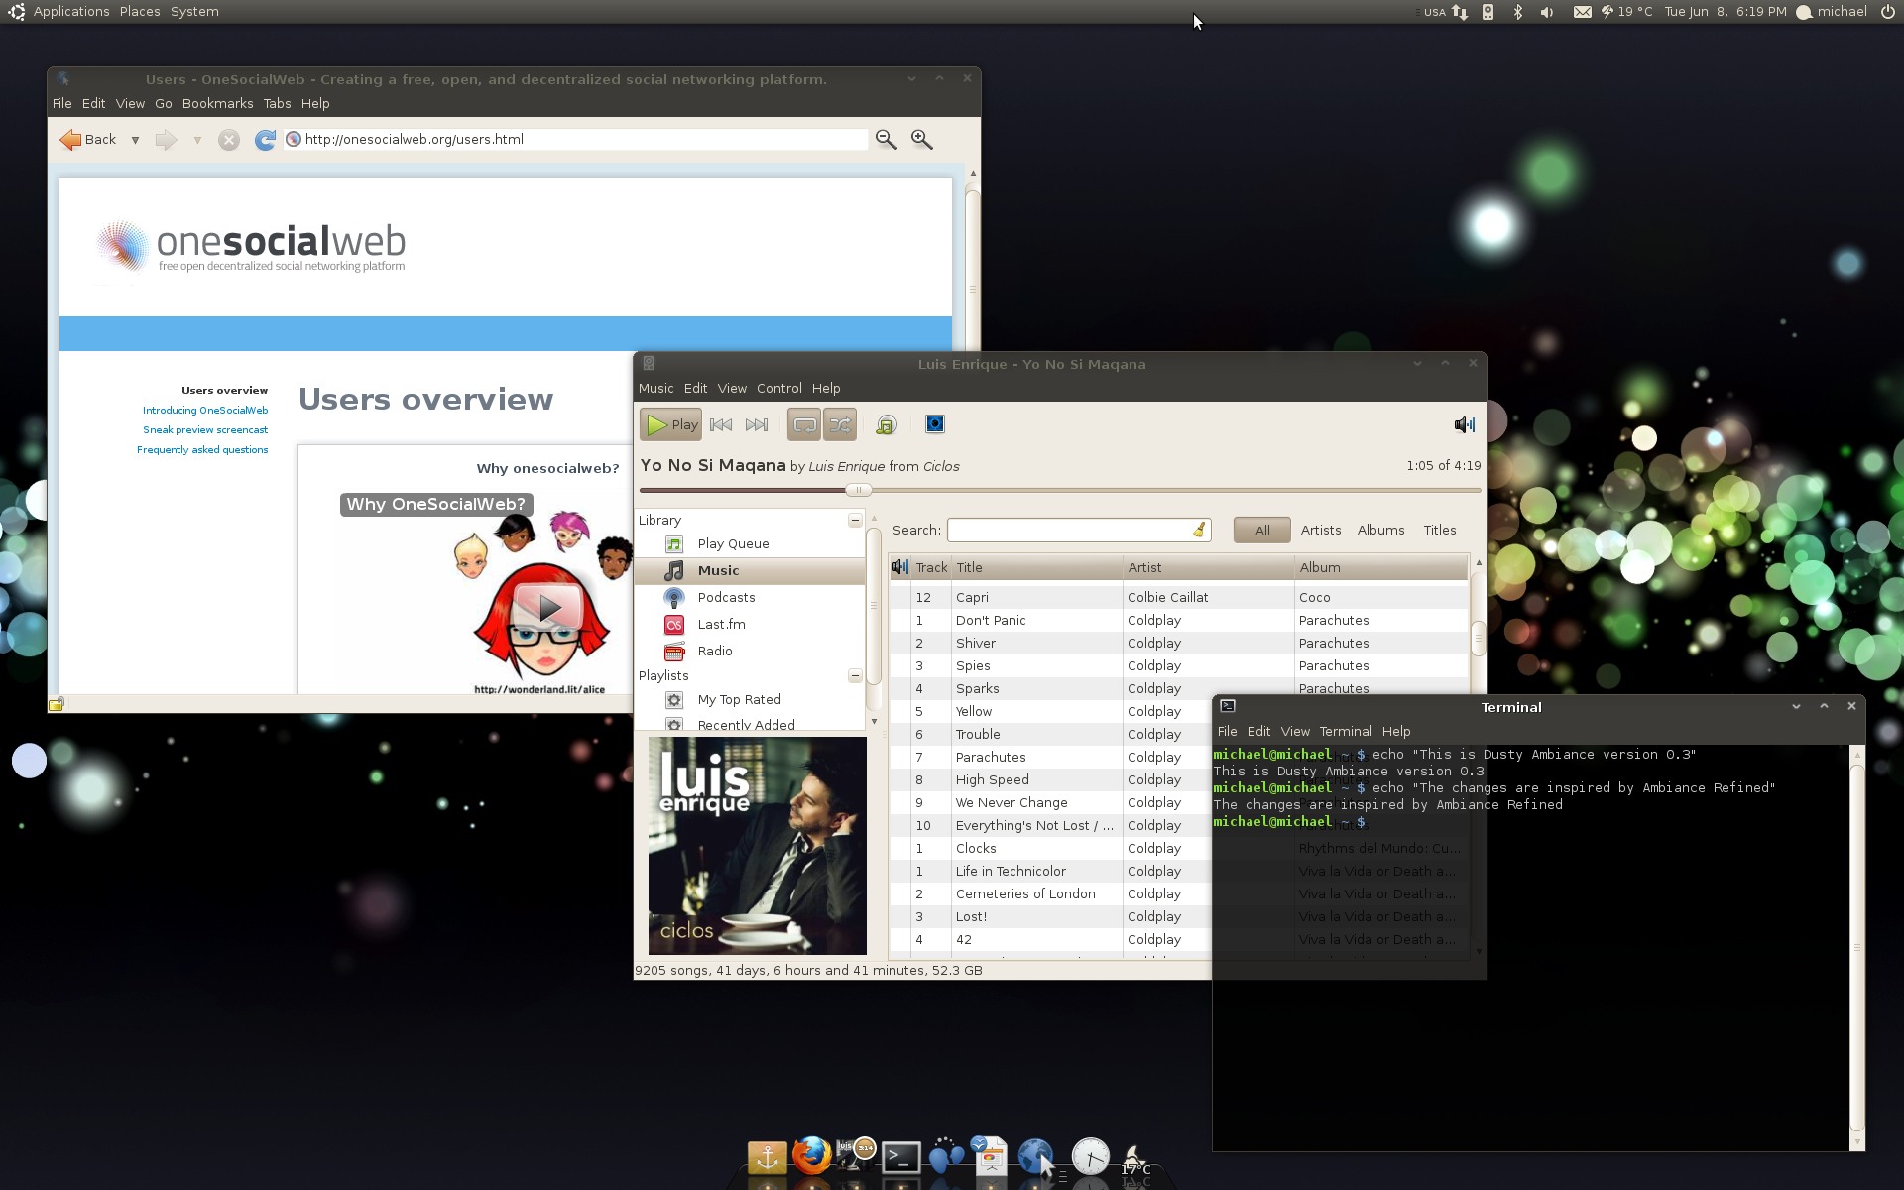This screenshot has height=1190, width=1904.
Task: Open the Rhythmbox Control menu
Action: click(778, 388)
